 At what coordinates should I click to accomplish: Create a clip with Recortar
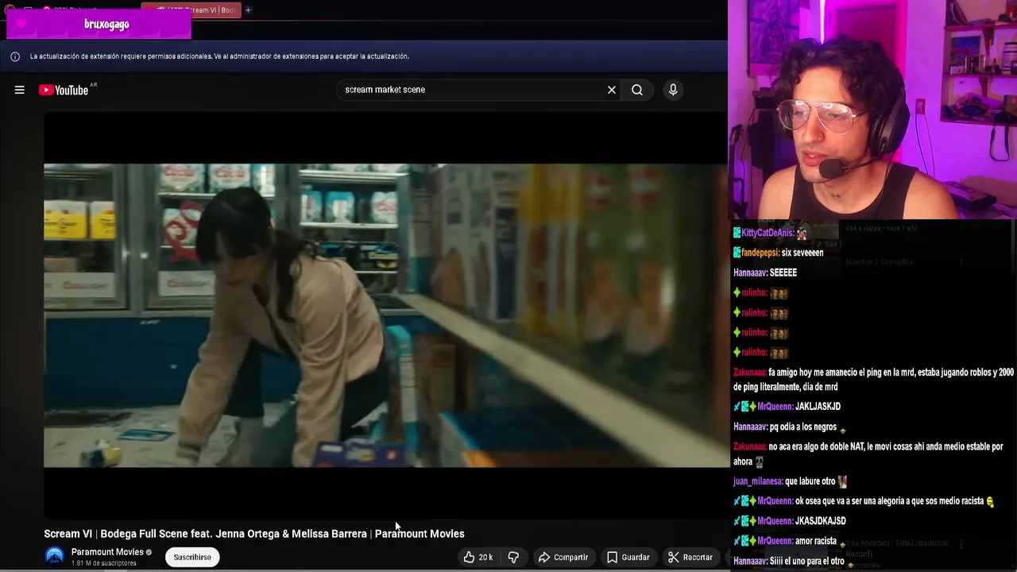click(x=690, y=557)
